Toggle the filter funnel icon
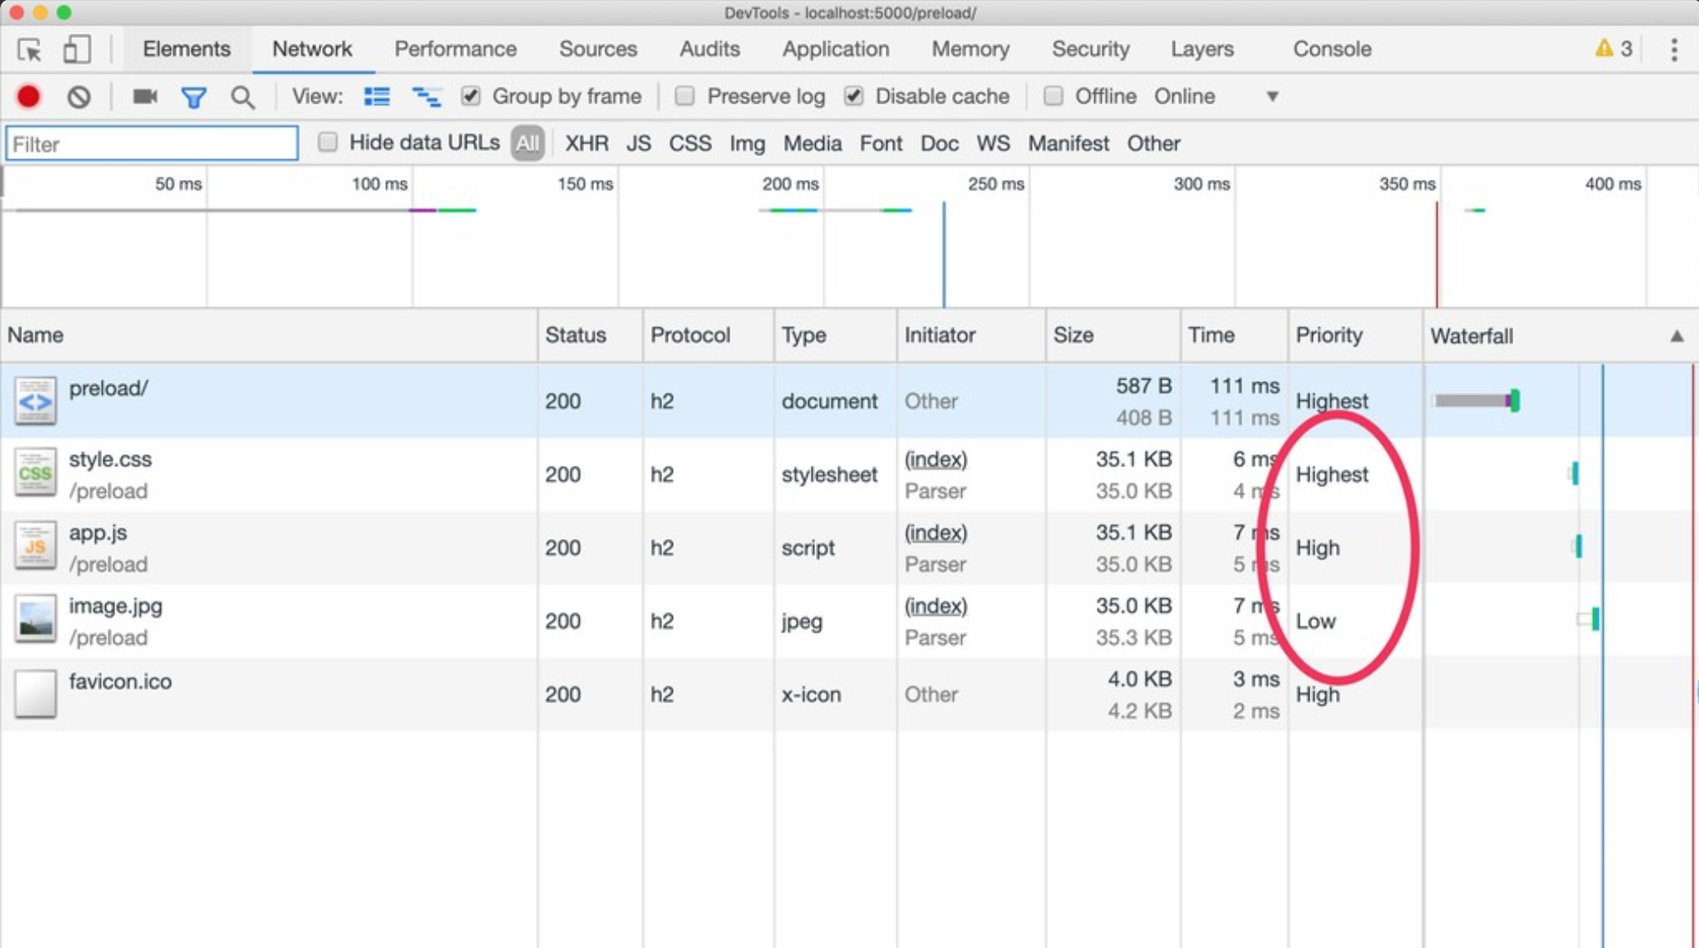The width and height of the screenshot is (1699, 948). (x=194, y=98)
